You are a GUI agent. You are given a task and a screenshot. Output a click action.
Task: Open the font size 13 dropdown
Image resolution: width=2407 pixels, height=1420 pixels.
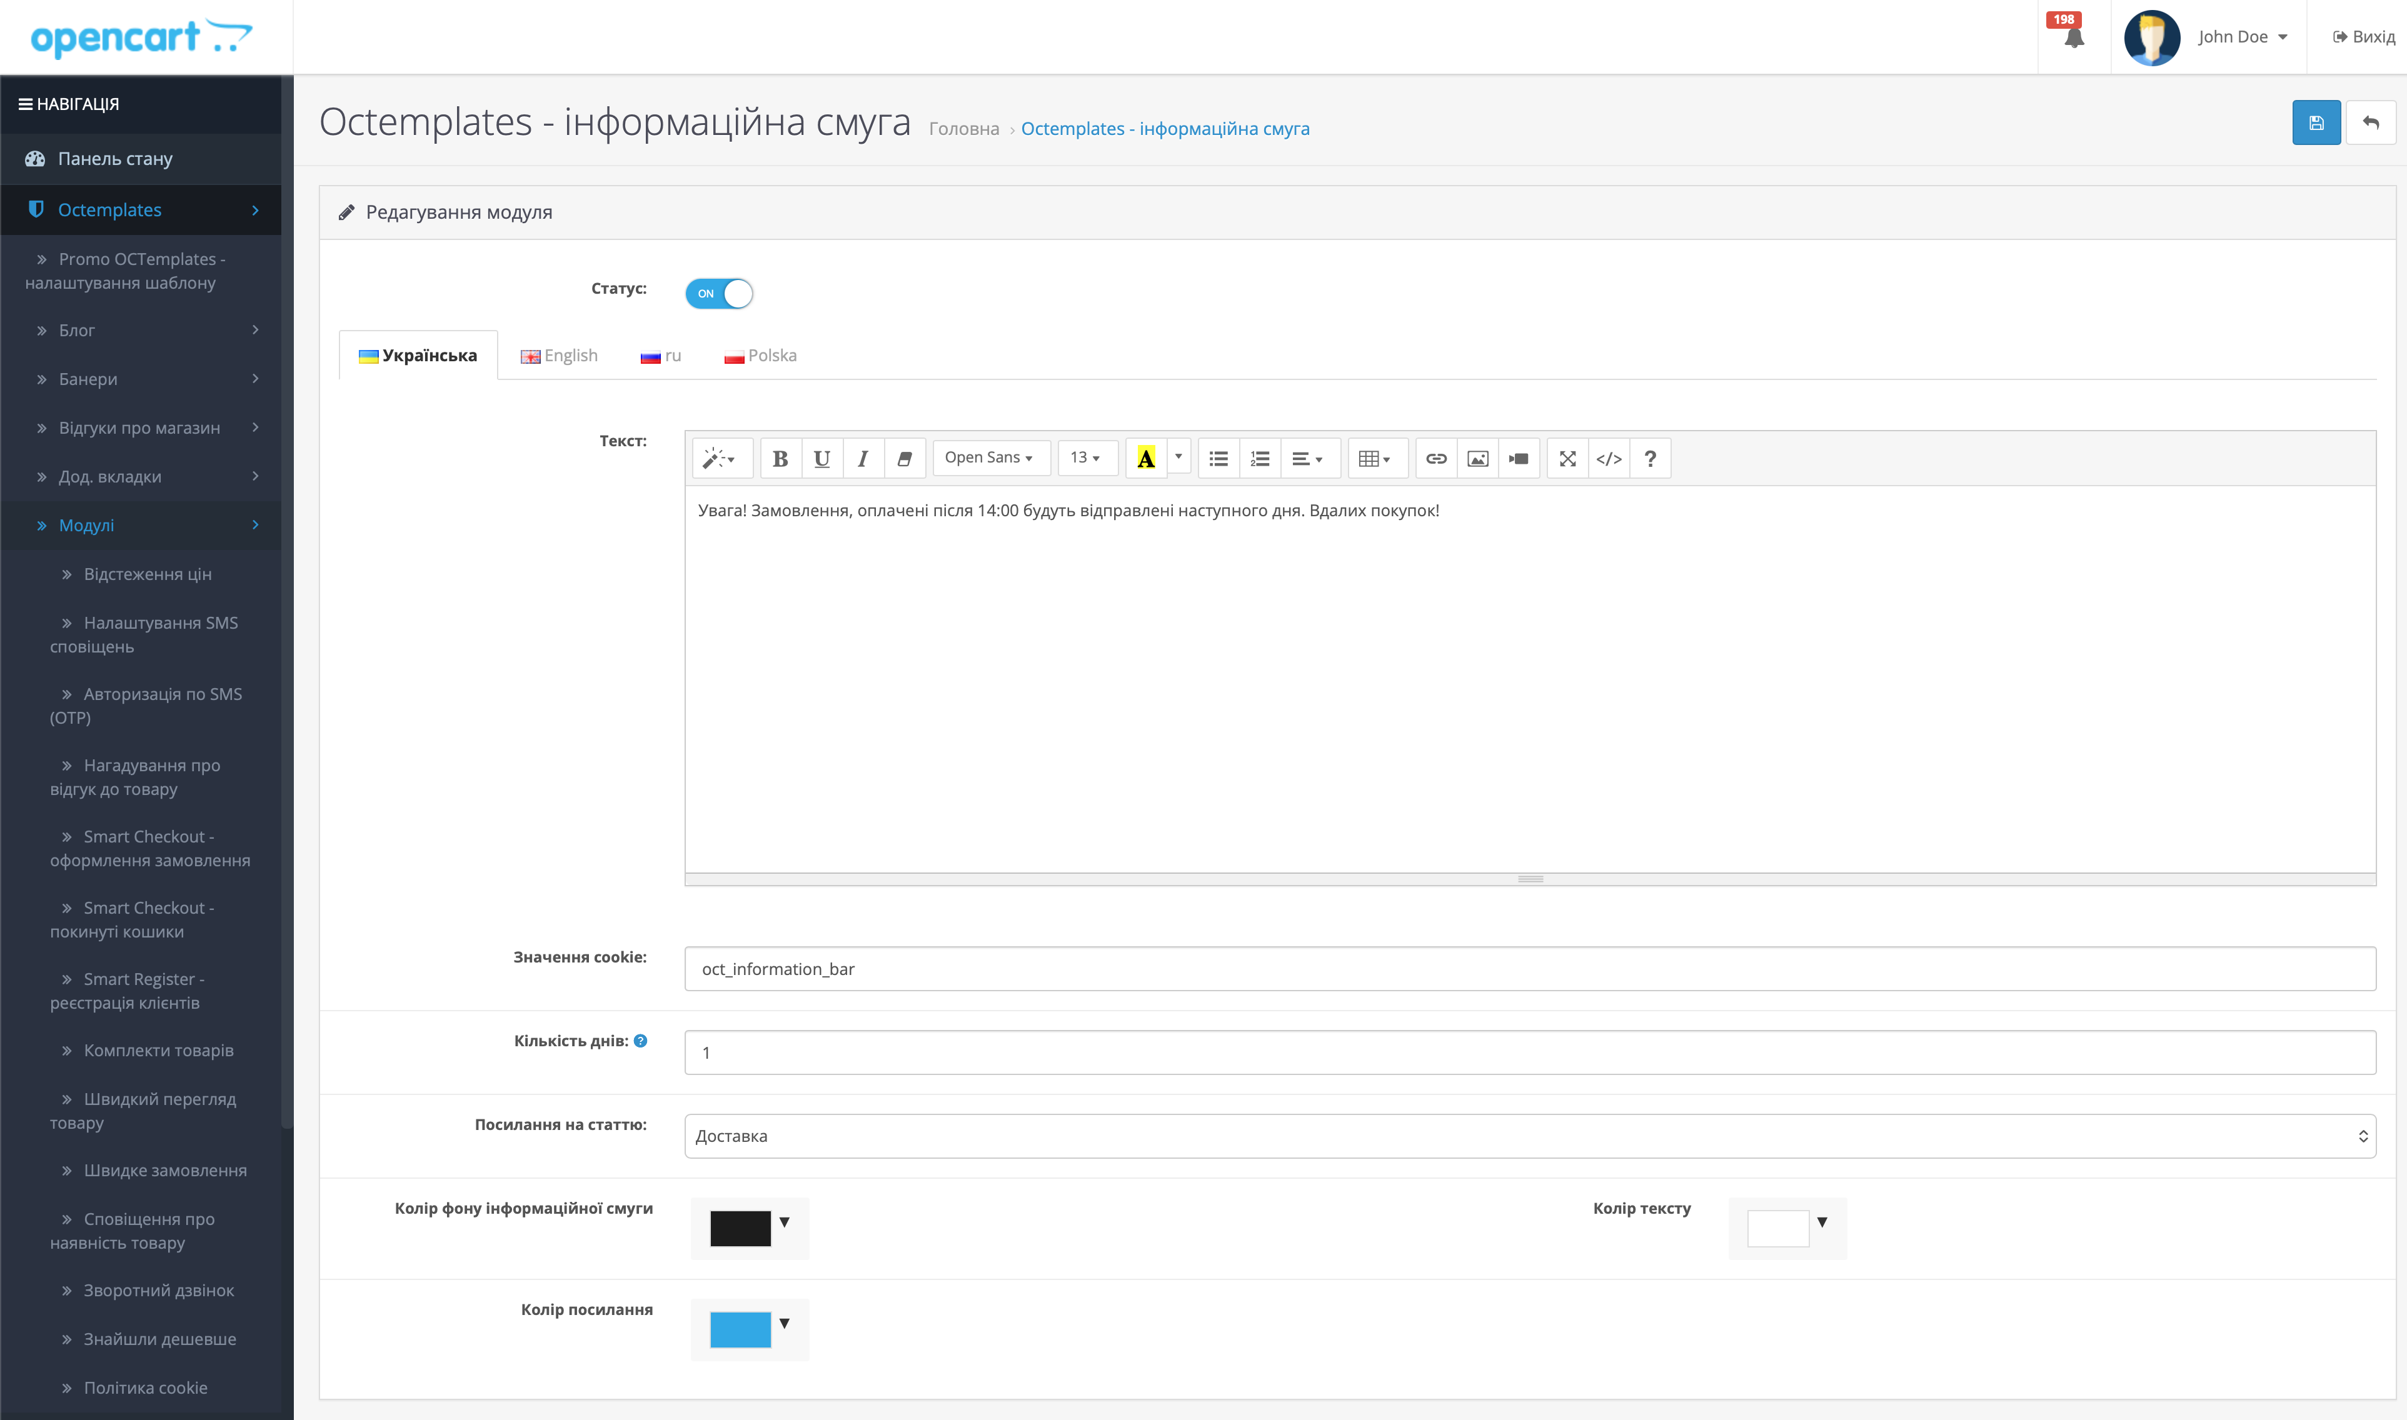1085,458
